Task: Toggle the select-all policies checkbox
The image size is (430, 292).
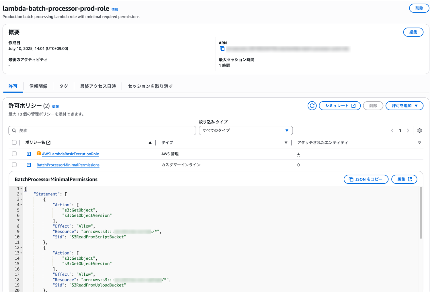Action: (x=14, y=142)
